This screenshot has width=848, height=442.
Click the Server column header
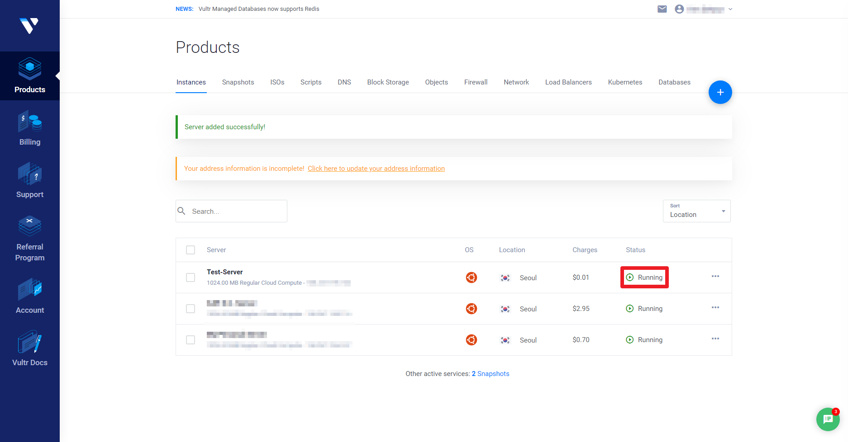[216, 250]
